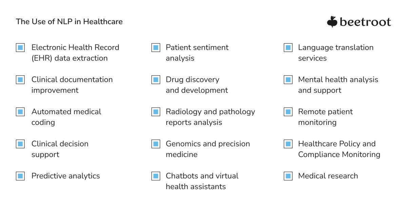Check the Remote patient monitoring box
The width and height of the screenshot is (407, 205).
288,112
